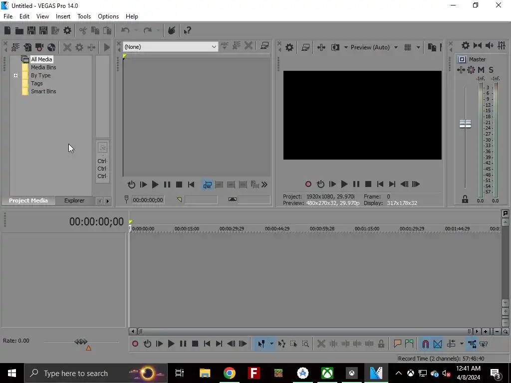The image size is (511, 383).
Task: Open split screen view dropdown arrow
Action: click(x=346, y=47)
